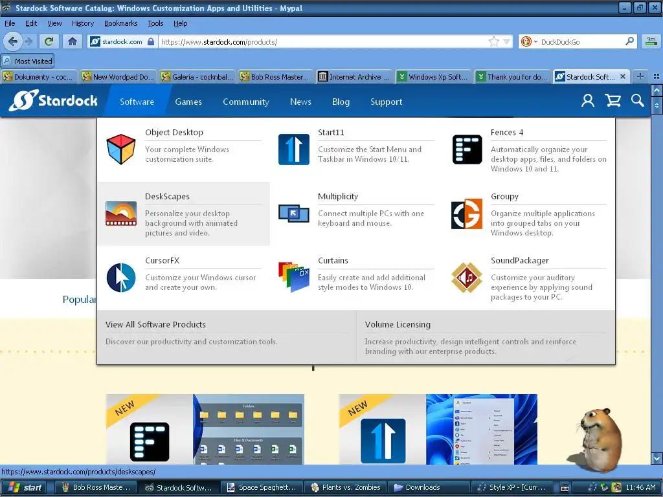Click the search bar magnifier button
The height and width of the screenshot is (497, 663).
point(629,41)
